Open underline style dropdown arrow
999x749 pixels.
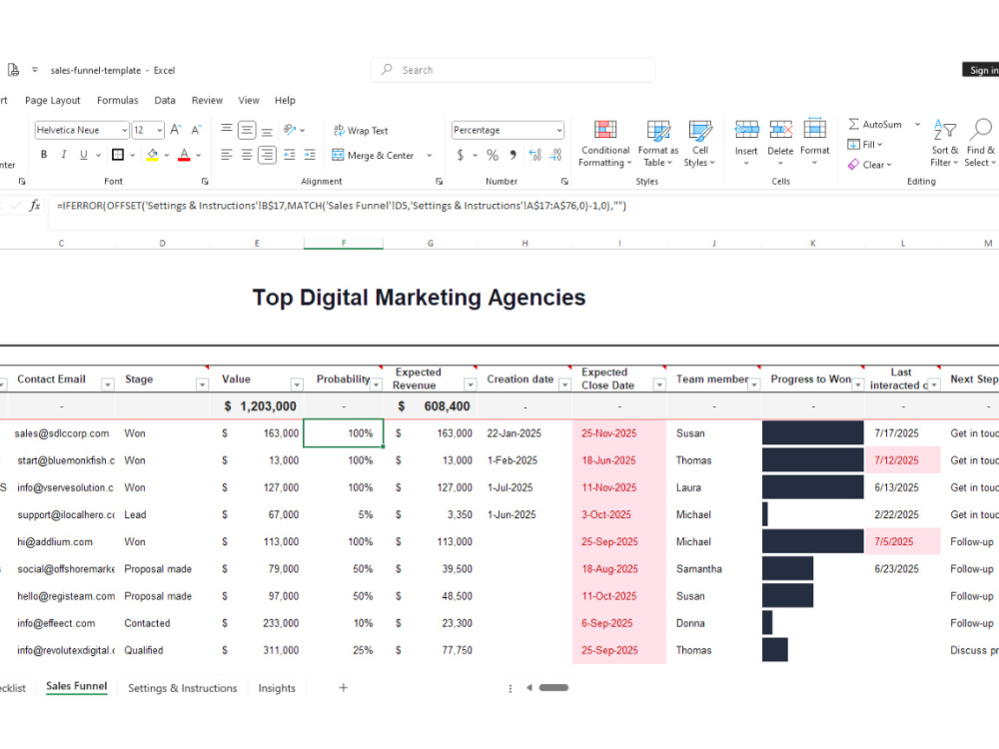tap(98, 155)
